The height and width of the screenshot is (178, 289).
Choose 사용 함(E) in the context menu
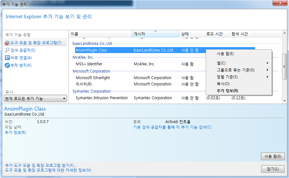coord(239,54)
